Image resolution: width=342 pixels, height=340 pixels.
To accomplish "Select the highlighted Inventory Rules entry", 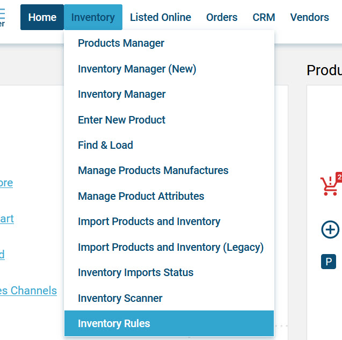I will coord(169,323).
